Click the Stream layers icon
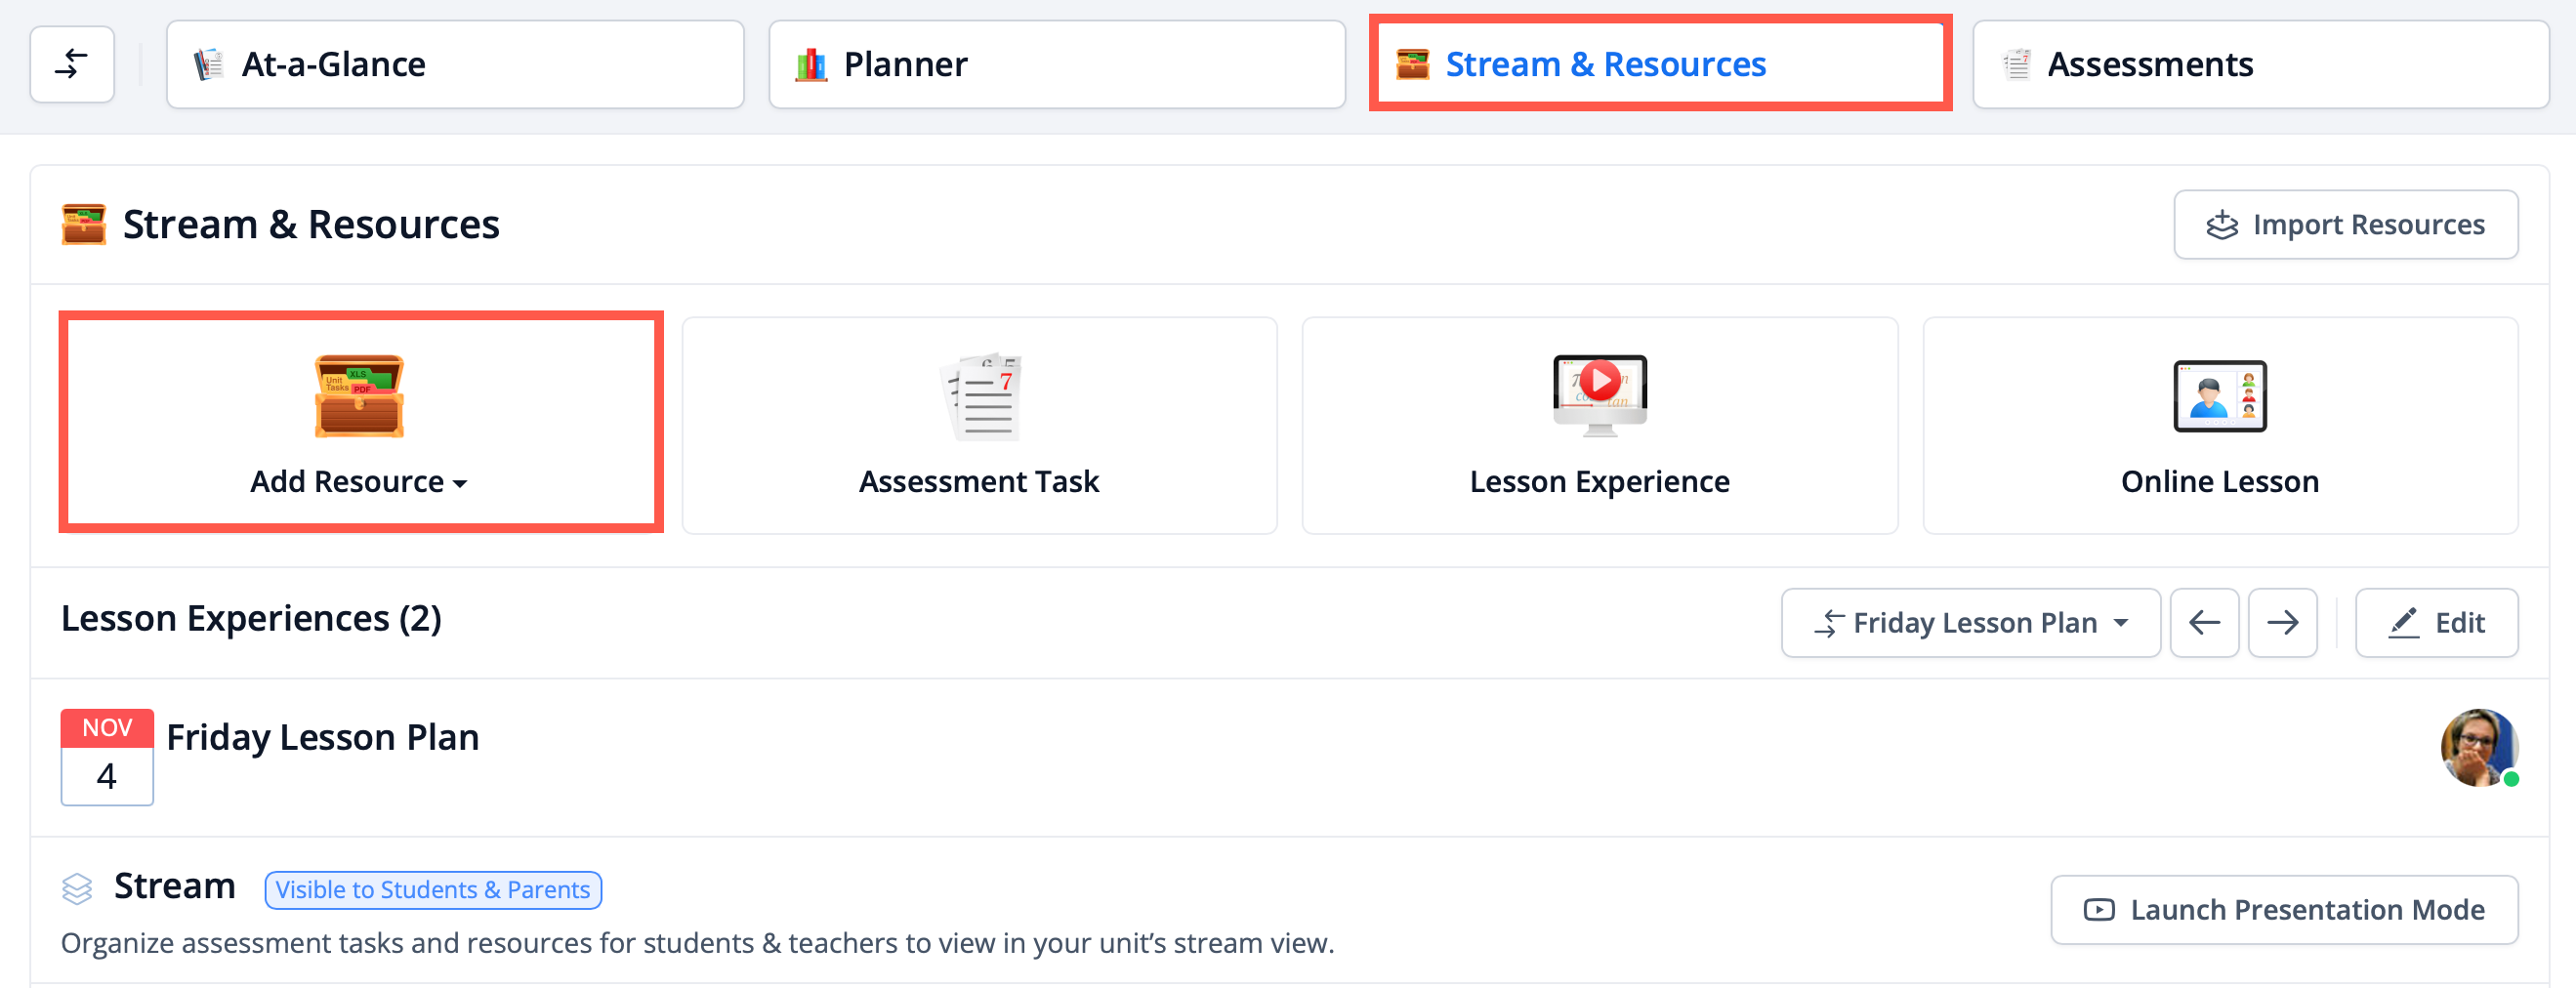 pyautogui.click(x=77, y=888)
